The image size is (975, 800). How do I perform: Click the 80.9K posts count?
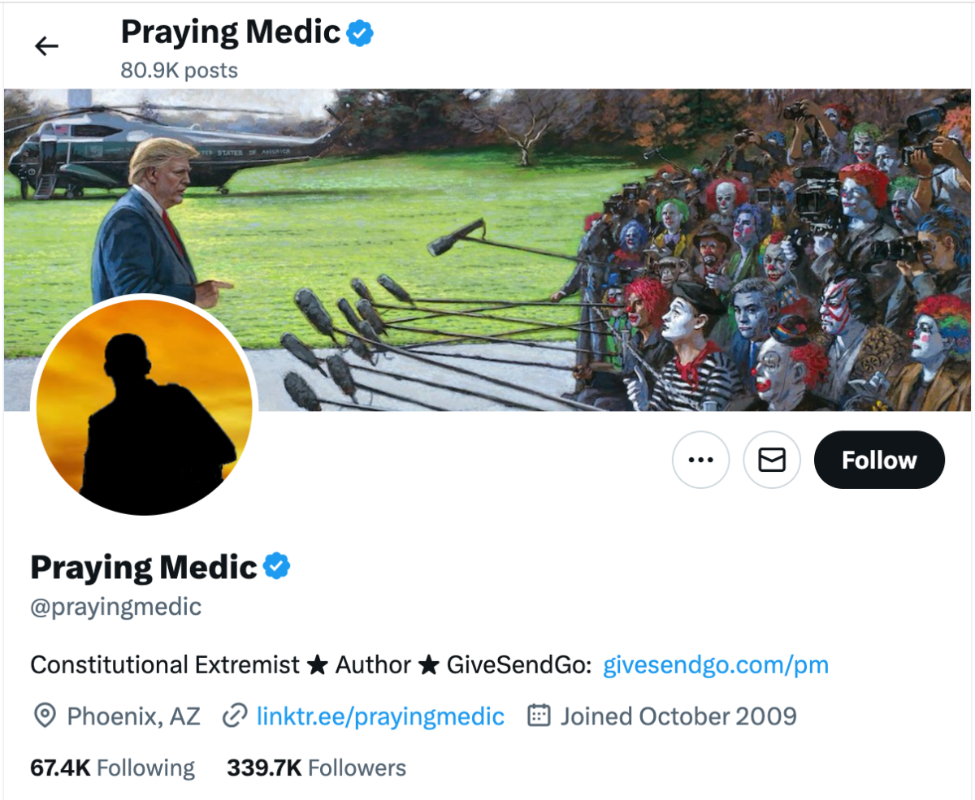click(x=179, y=71)
